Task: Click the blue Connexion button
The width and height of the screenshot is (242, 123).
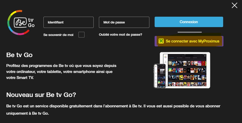Action: click(x=189, y=22)
